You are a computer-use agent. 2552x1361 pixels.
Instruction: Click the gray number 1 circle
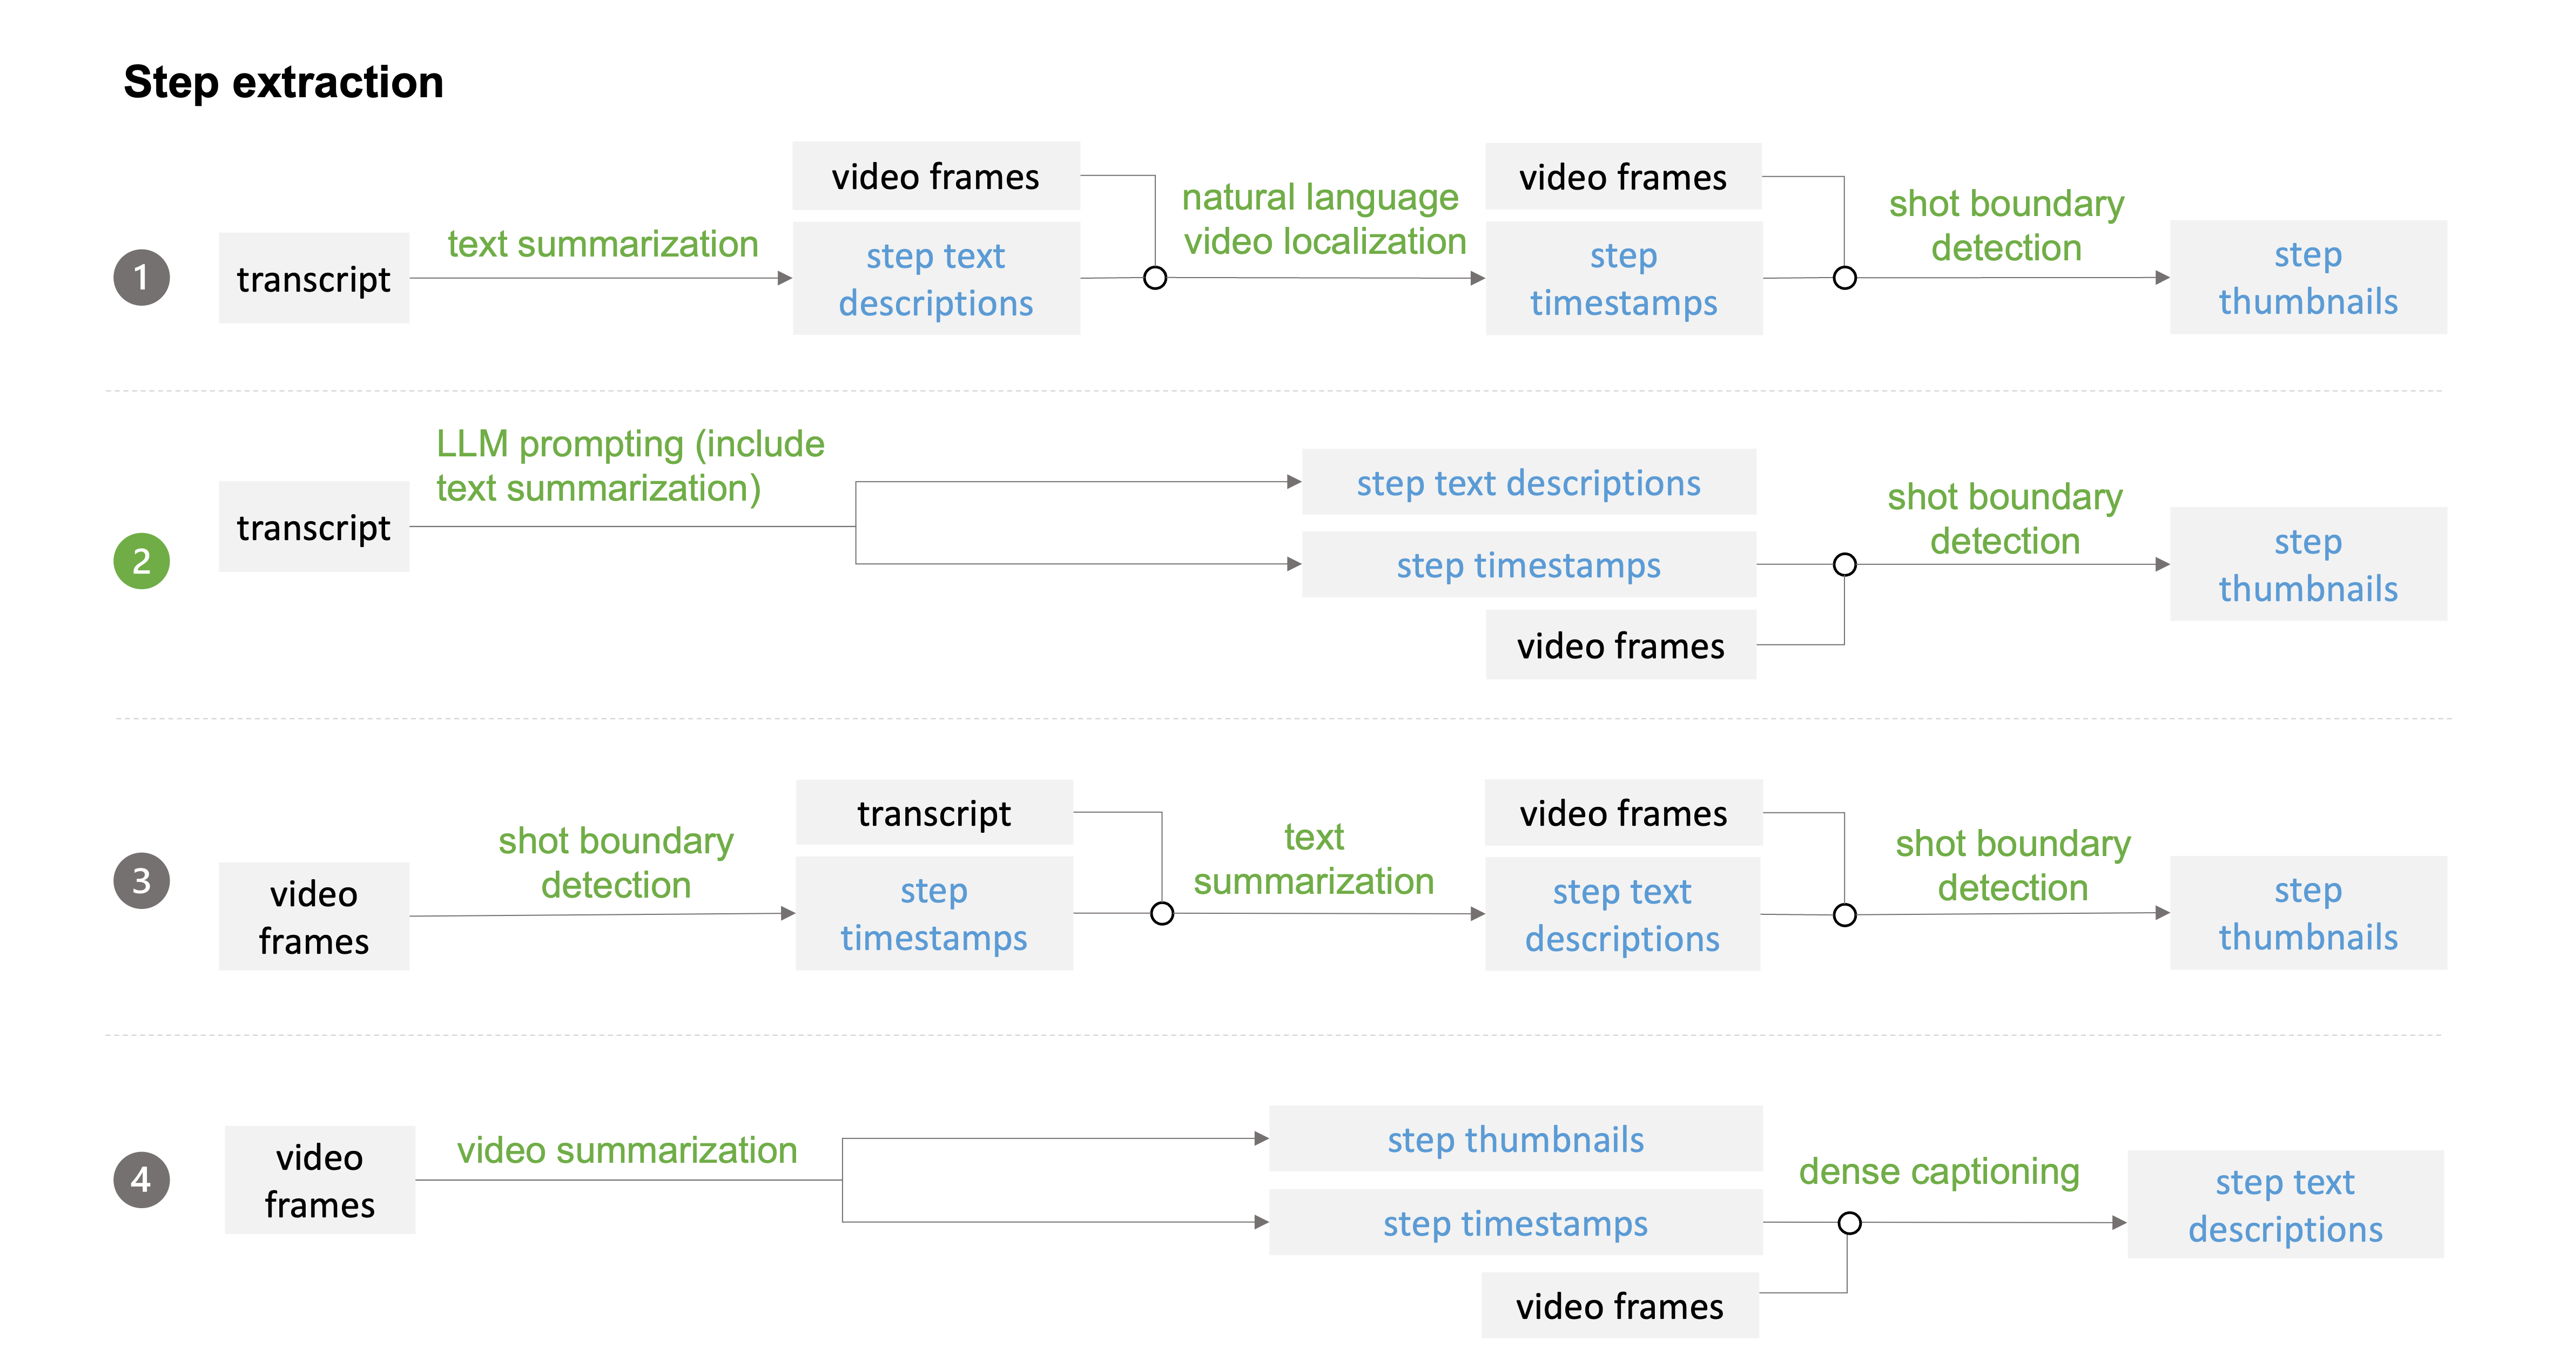click(142, 278)
